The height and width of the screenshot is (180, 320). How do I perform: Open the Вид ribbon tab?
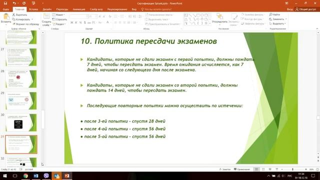point(134,9)
